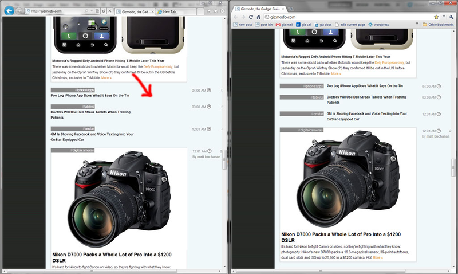The image size is (458, 274).
Task: Click the #onstar tag in Chrome window
Action: (302, 113)
